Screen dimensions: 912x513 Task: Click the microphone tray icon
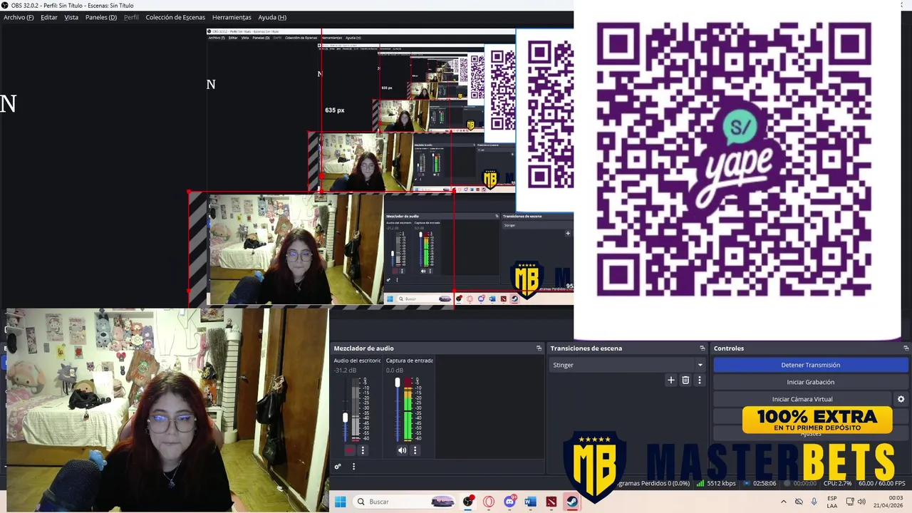(x=814, y=502)
